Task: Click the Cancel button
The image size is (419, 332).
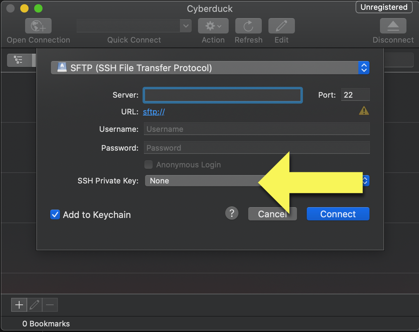Action: tap(272, 214)
